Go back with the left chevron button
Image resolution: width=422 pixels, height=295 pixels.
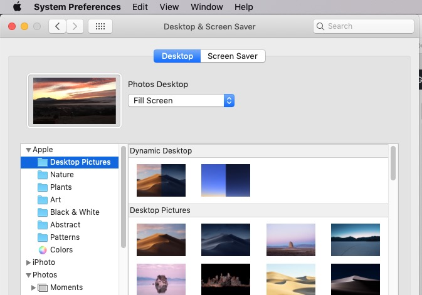(x=57, y=26)
